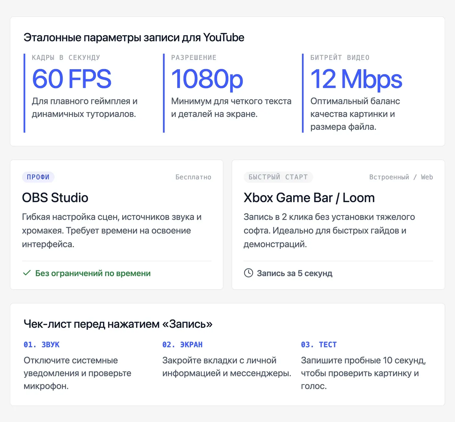Click the РАЗРЕШЕНИЕ label
The height and width of the screenshot is (422, 455).
point(194,58)
